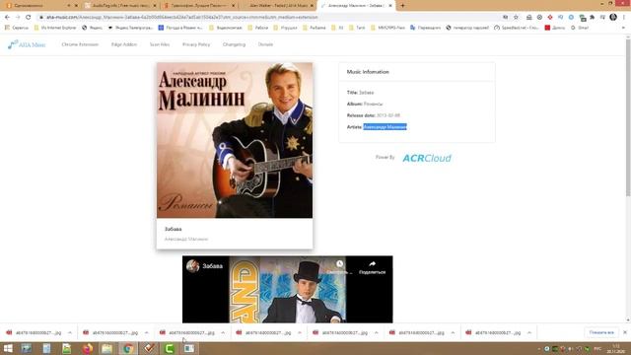Screen dimensions: 631x355
Task: Open the Яндекс.Телепрограмма bookmark
Action: (x=130, y=28)
